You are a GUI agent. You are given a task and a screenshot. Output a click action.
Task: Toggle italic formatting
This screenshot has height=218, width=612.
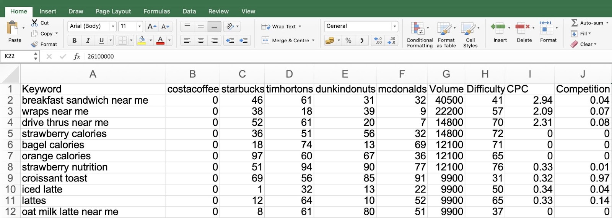[88, 40]
